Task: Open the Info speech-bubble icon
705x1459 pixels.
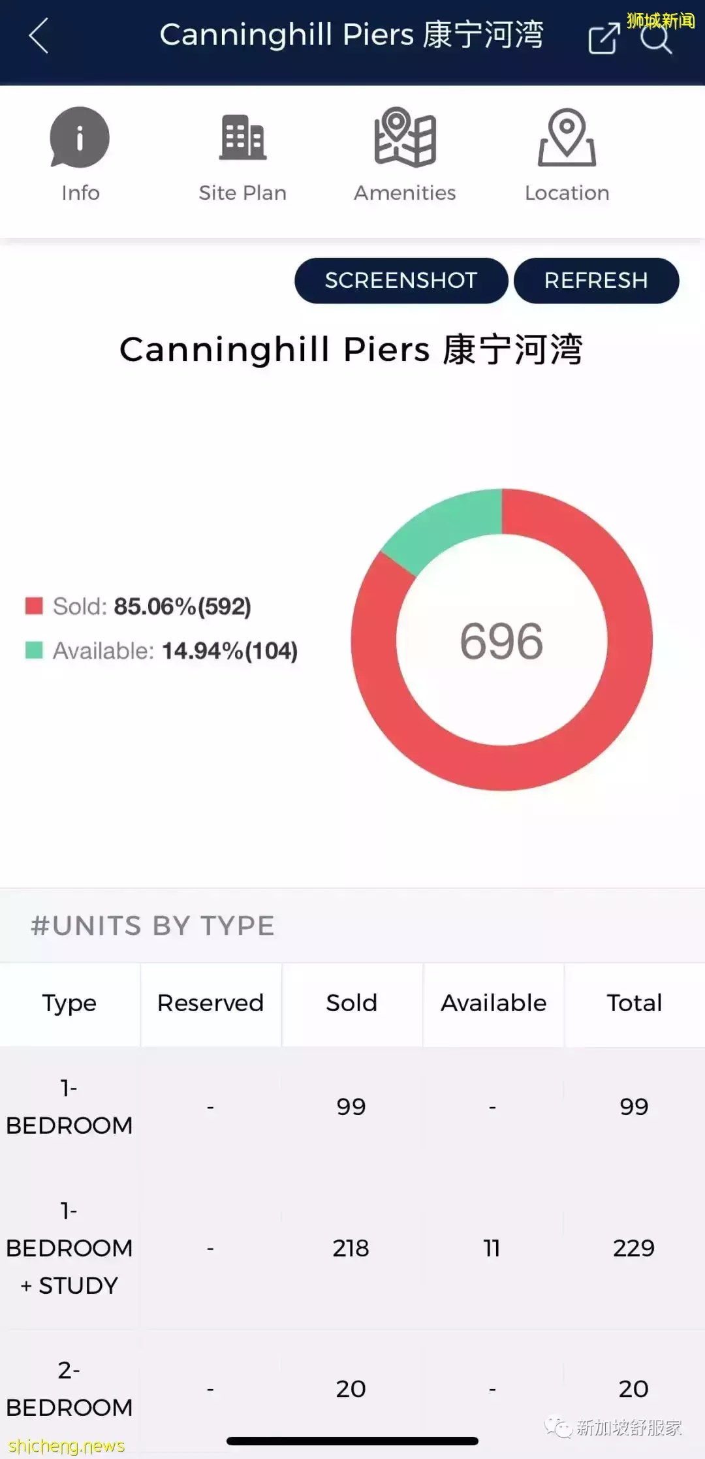Action: tap(80, 138)
